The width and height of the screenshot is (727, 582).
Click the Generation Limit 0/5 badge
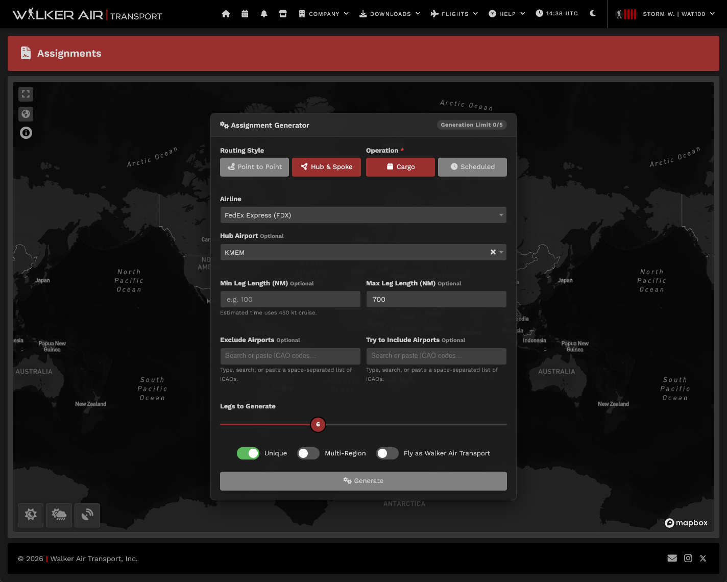point(472,125)
